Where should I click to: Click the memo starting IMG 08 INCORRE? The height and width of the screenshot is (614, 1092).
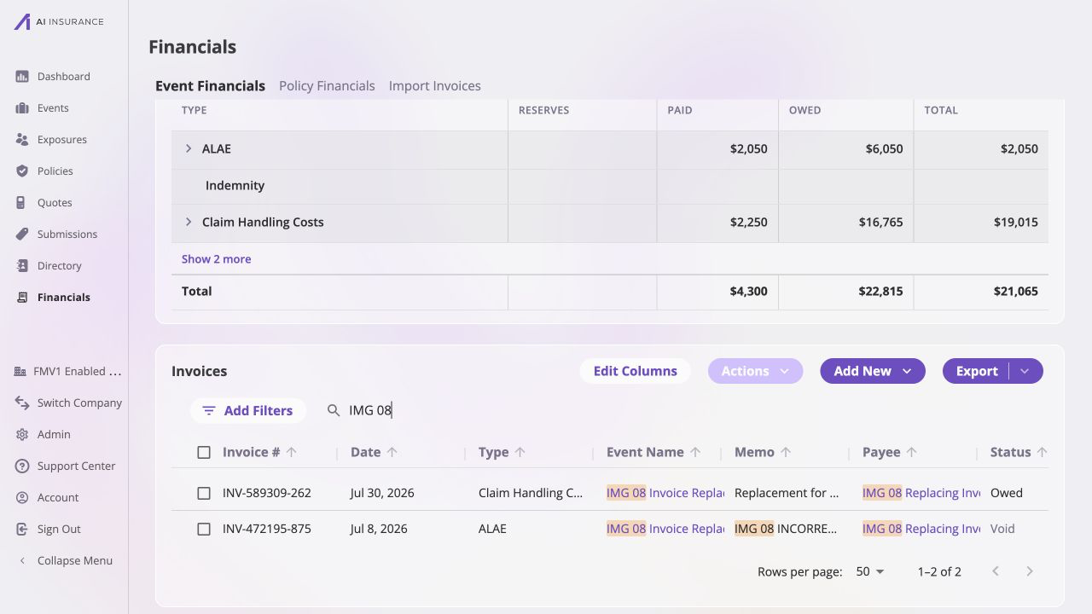pos(786,529)
